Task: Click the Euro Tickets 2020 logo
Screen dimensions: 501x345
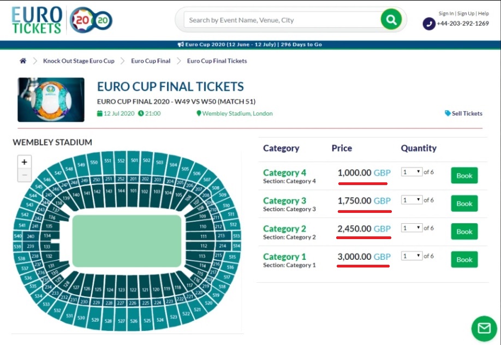Action: point(62,20)
